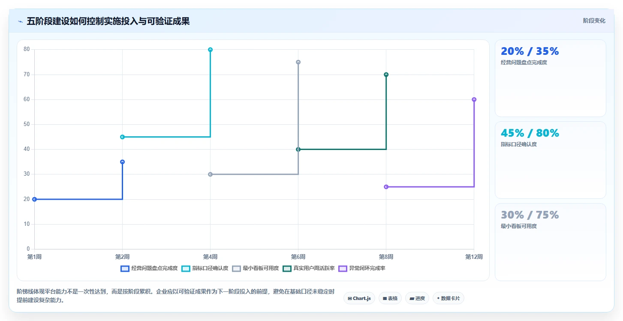Click the y-axis value 10
Image resolution: width=623 pixels, height=321 pixels.
point(27,224)
